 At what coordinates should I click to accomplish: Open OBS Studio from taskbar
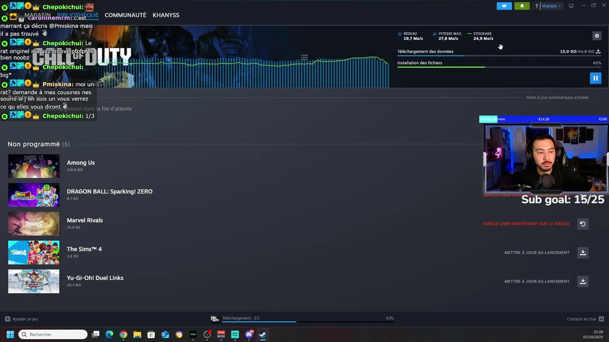(x=207, y=334)
